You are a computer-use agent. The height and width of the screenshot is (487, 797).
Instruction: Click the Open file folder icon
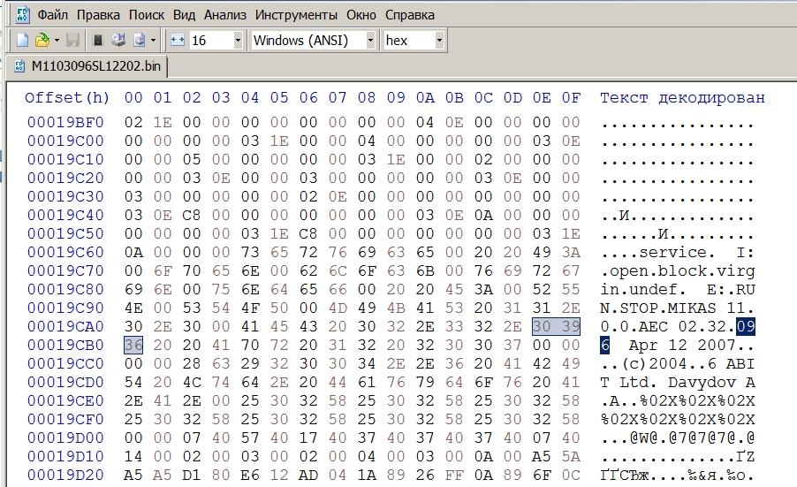pos(42,40)
